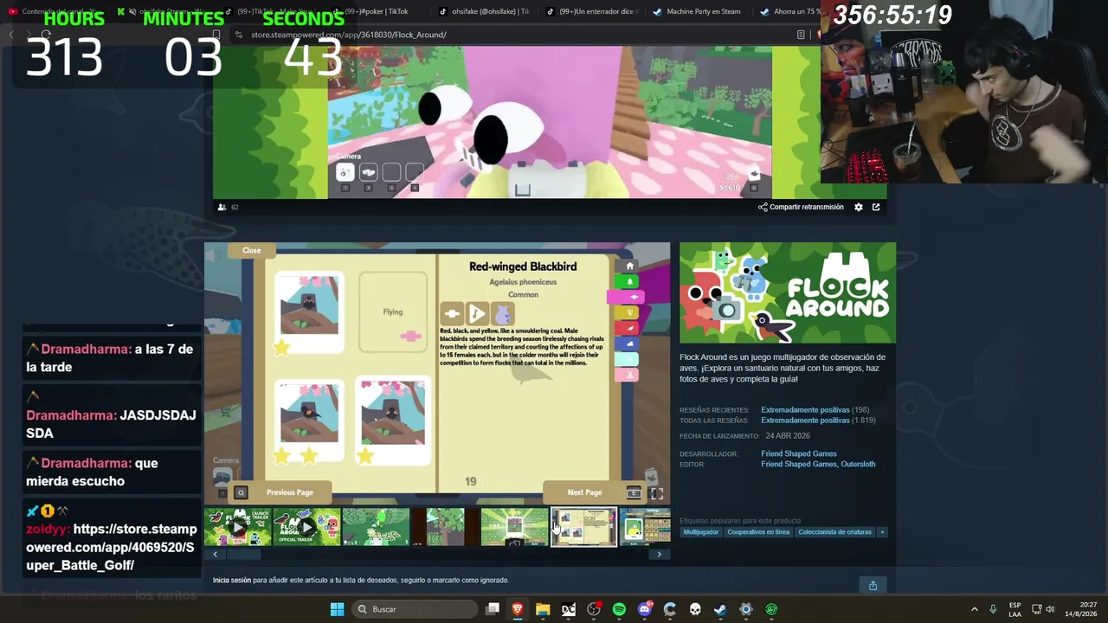The image size is (1108, 623).
Task: Open recent reviews Extremadamente positivas link
Action: pyautogui.click(x=805, y=410)
